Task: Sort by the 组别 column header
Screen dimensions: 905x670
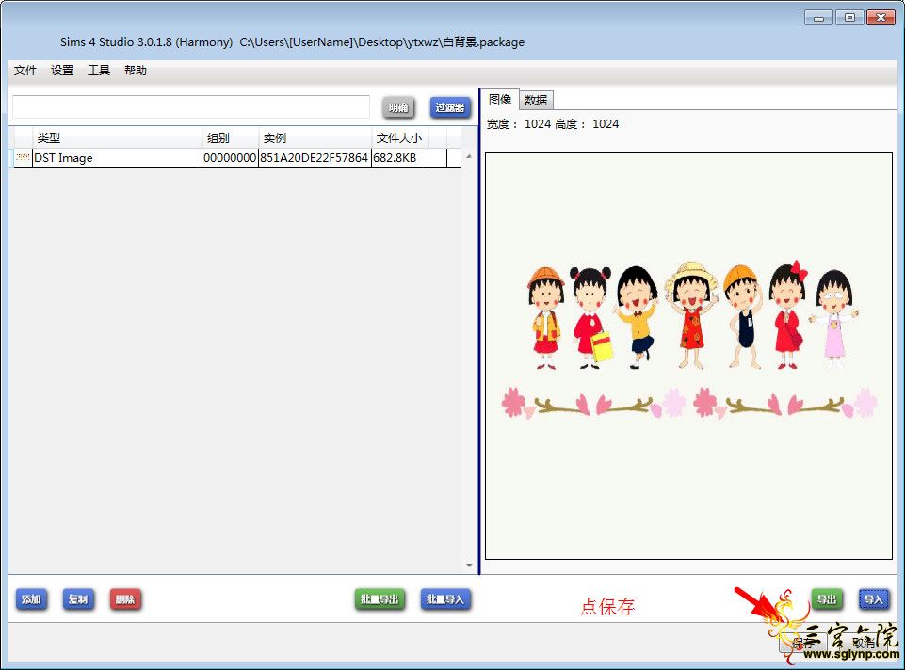Action: [231, 137]
